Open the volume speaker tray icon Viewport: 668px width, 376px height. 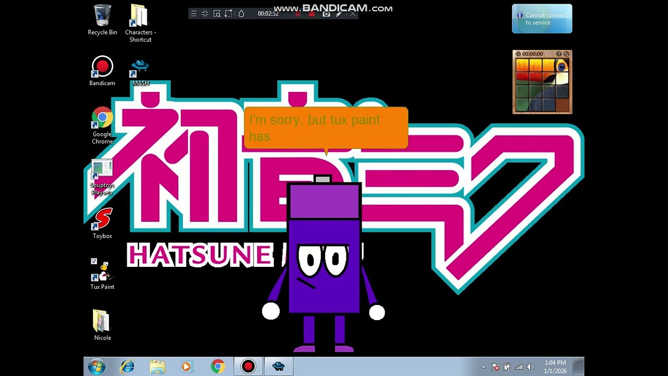[x=531, y=367]
